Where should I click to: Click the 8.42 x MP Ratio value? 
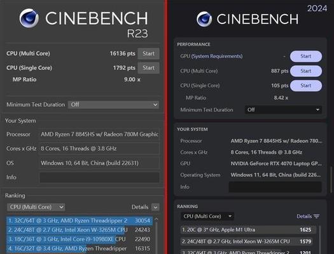click(281, 98)
